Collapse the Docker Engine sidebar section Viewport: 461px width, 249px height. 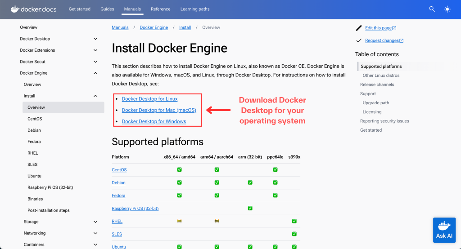(x=95, y=73)
